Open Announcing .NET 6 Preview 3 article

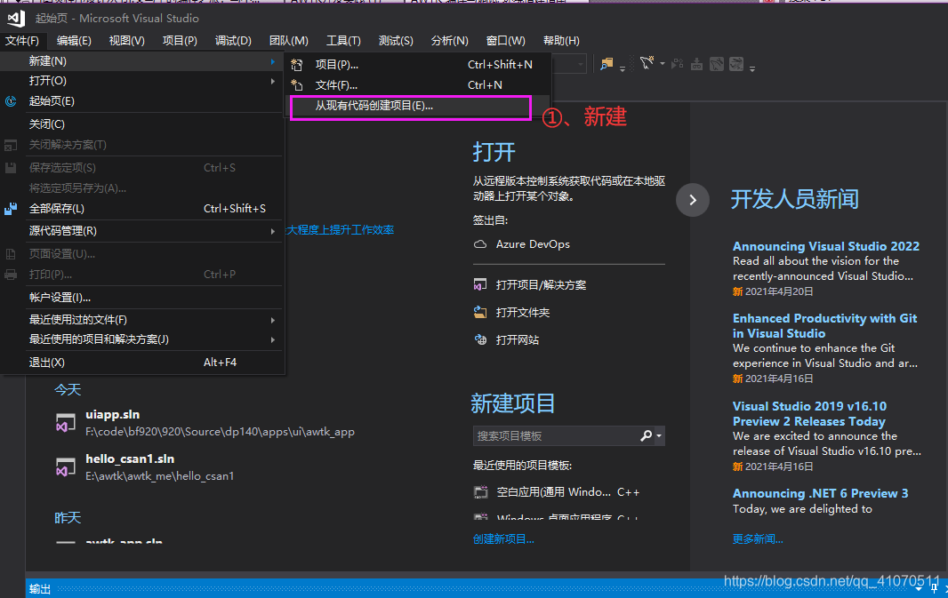pos(821,493)
